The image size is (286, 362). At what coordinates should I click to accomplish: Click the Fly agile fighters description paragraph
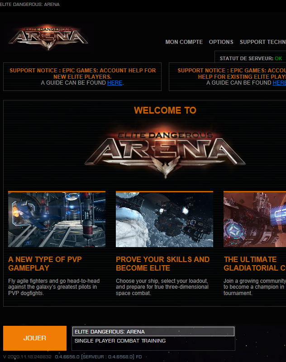[x=54, y=287]
